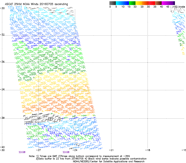Click the '-32' latitude axis label
Screen dimensions: 186x163
click(2, 35)
